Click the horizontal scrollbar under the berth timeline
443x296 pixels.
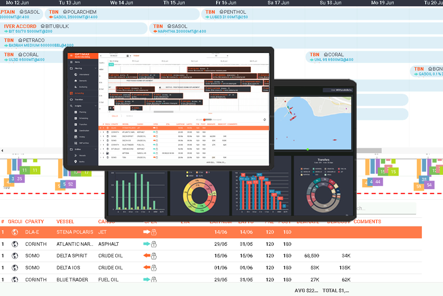pos(163,112)
